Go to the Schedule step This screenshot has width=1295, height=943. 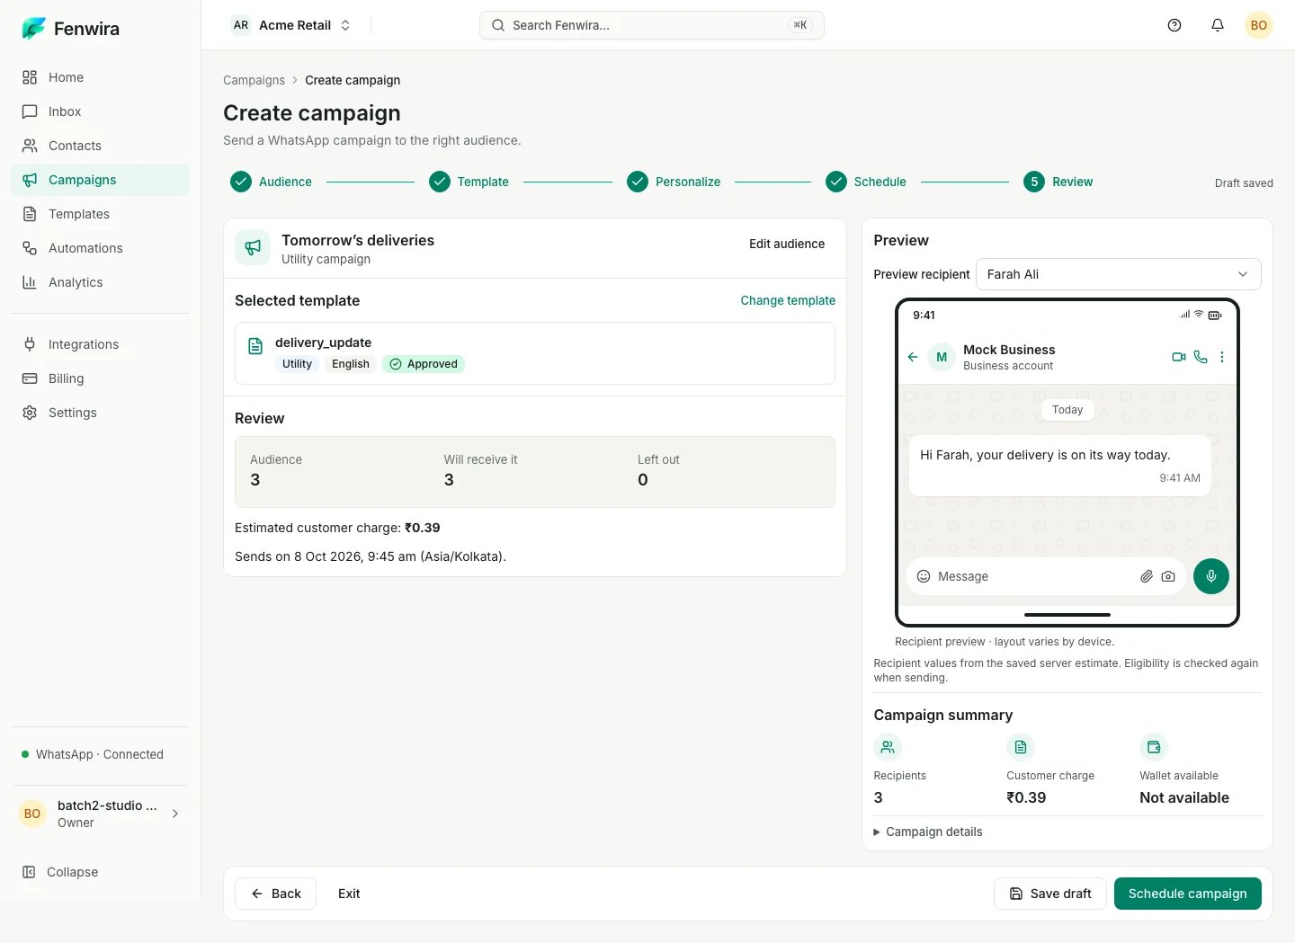(866, 182)
